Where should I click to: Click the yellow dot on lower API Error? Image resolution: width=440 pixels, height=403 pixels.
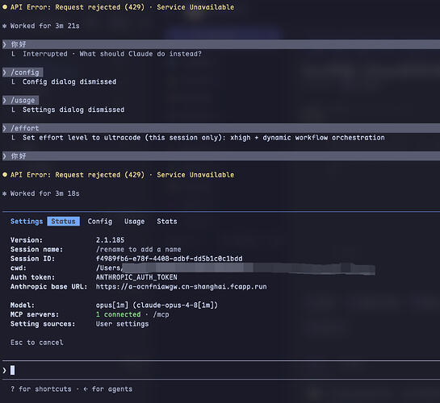[x=5, y=174]
